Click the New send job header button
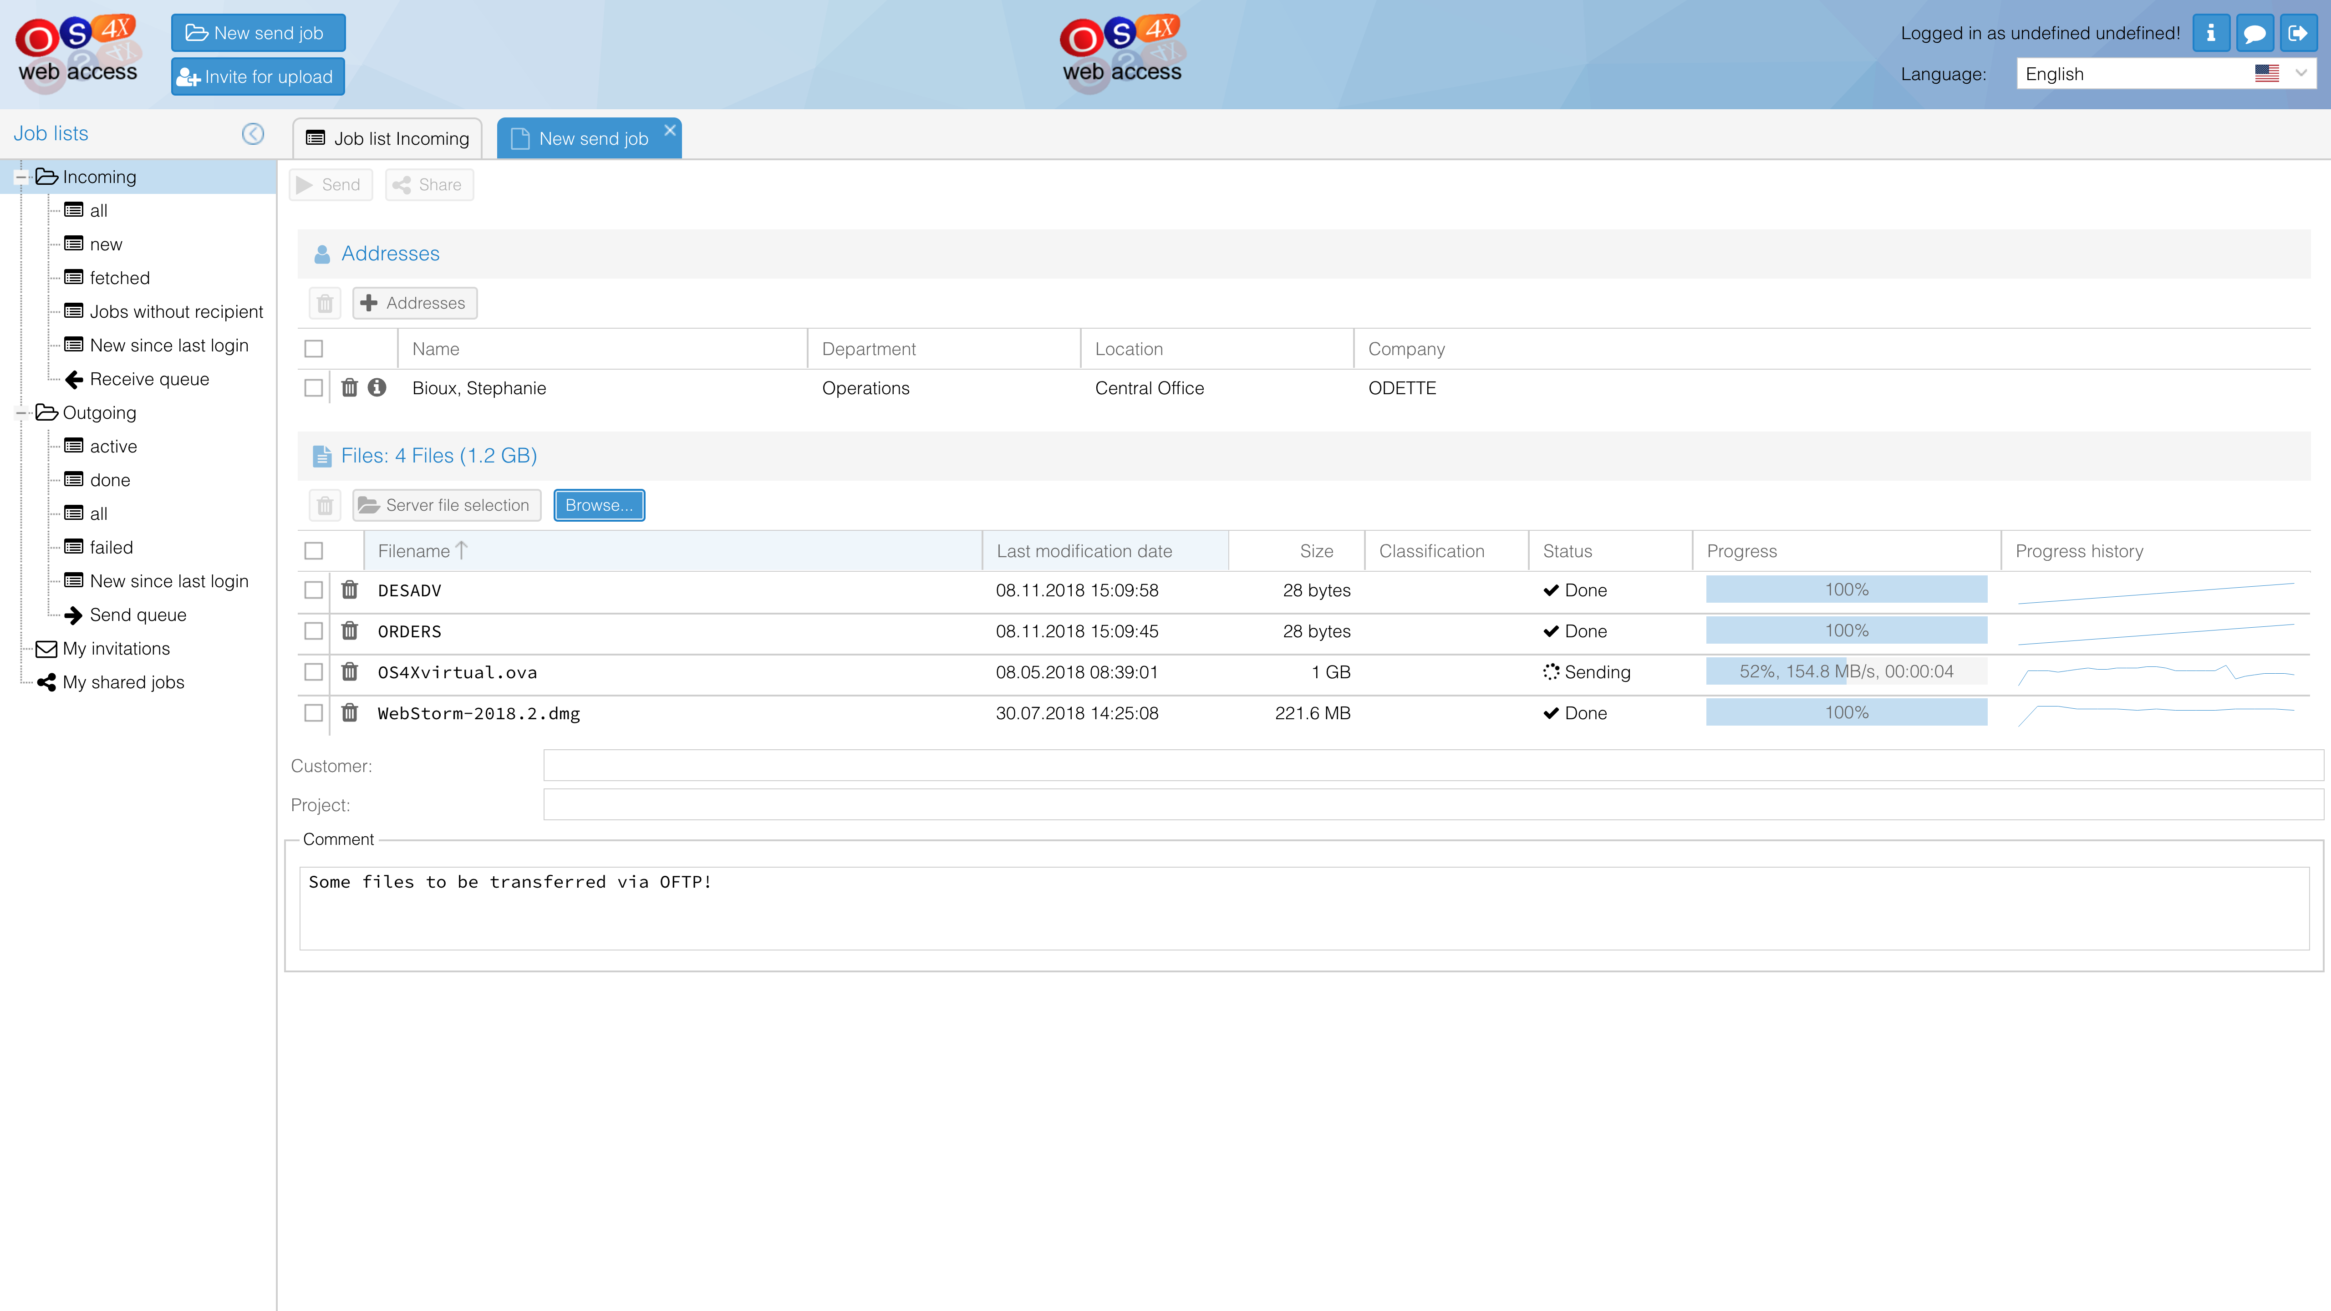Image resolution: width=2331 pixels, height=1311 pixels. pos(258,34)
